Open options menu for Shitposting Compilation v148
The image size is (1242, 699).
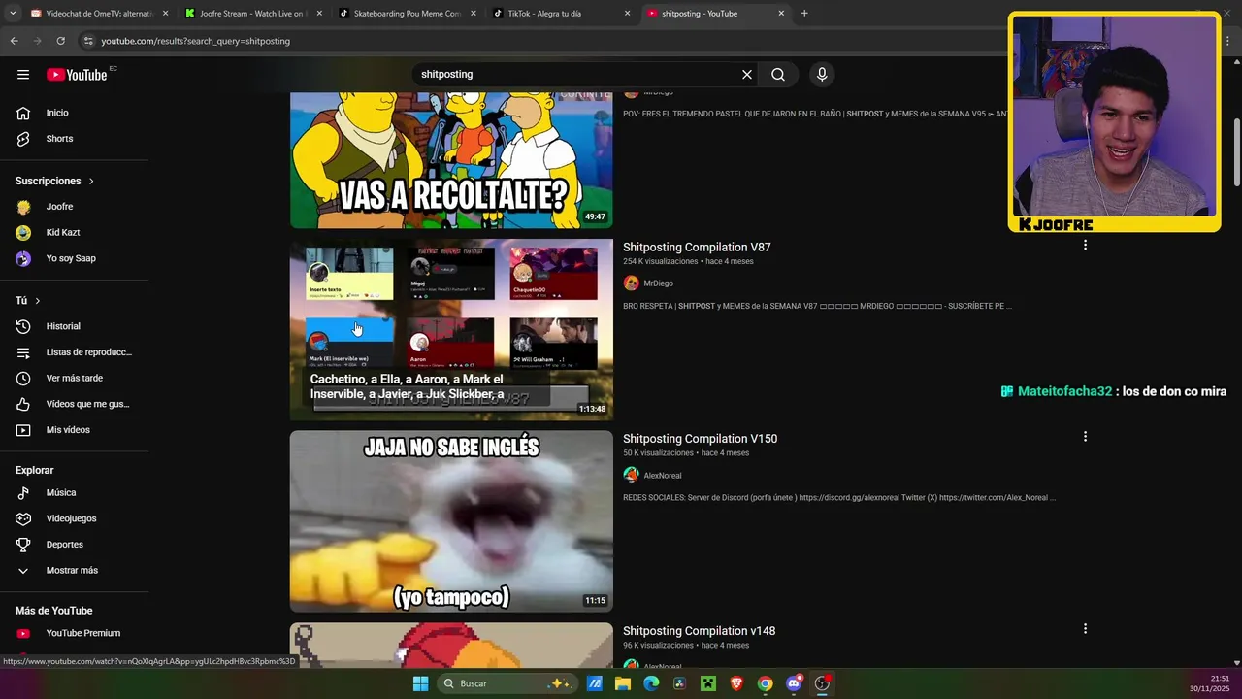1085,629
